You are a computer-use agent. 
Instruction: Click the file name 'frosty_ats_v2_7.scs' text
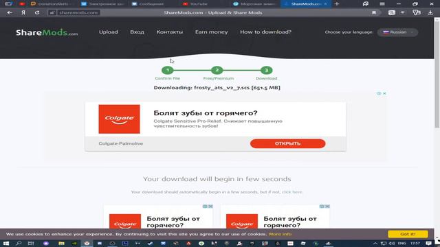(x=221, y=88)
